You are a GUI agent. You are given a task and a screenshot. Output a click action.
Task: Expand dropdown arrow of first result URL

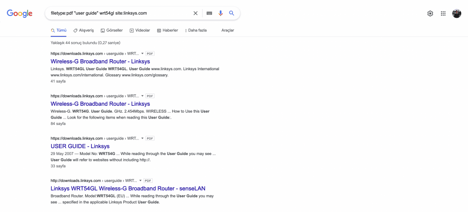[142, 54]
